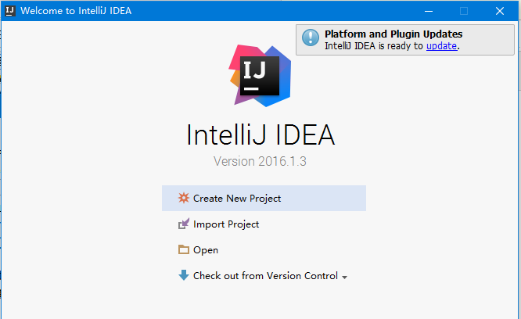Click the blue exclamation info icon in notification
Image resolution: width=521 pixels, height=319 pixels.
pos(311,38)
